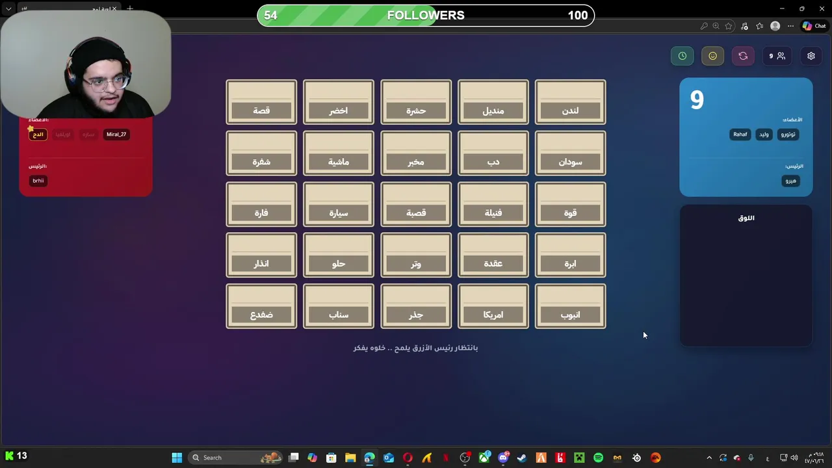The width and height of the screenshot is (832, 468).
Task: Pick the مخبر card
Action: tap(416, 153)
